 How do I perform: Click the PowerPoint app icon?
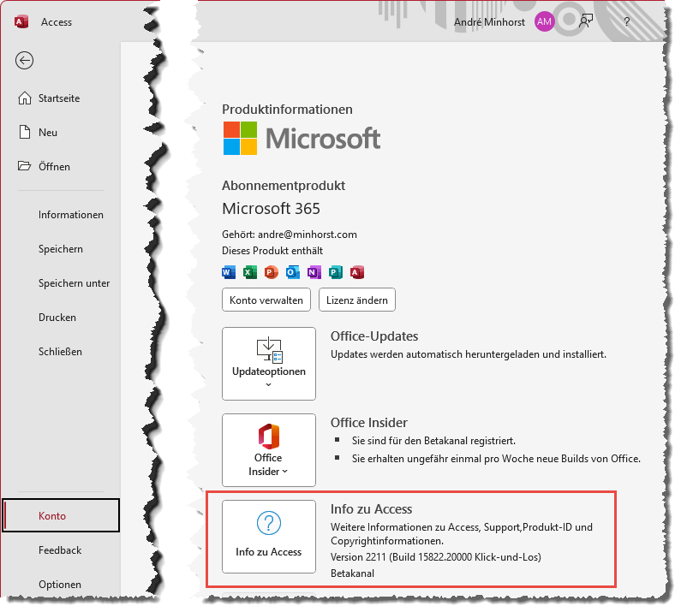[271, 272]
